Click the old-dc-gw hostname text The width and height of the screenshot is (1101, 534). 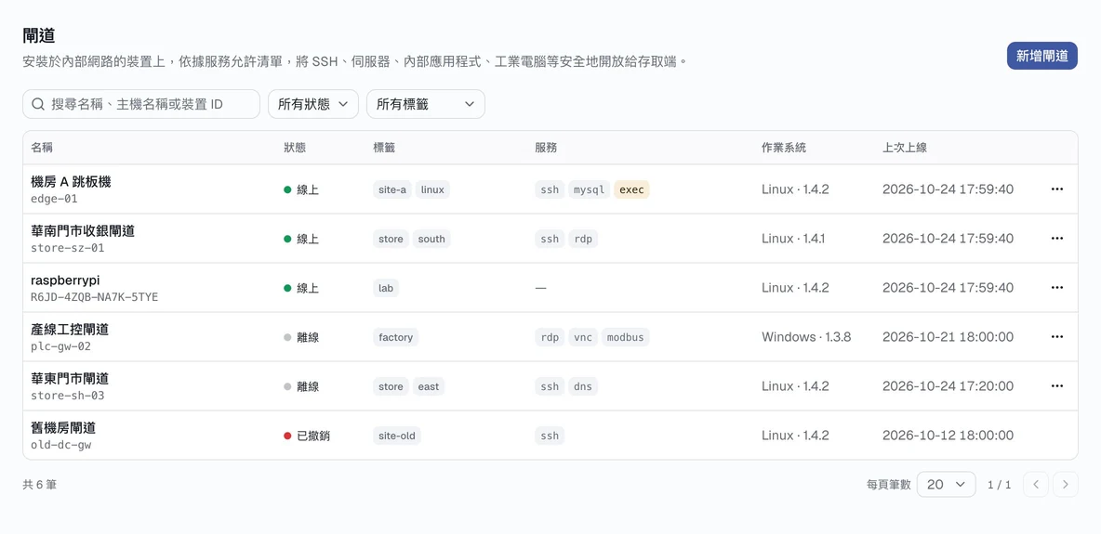[x=60, y=444]
